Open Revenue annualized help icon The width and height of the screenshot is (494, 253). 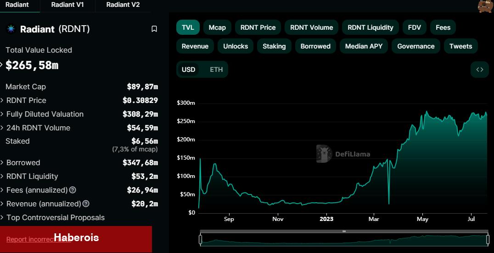[86, 204]
